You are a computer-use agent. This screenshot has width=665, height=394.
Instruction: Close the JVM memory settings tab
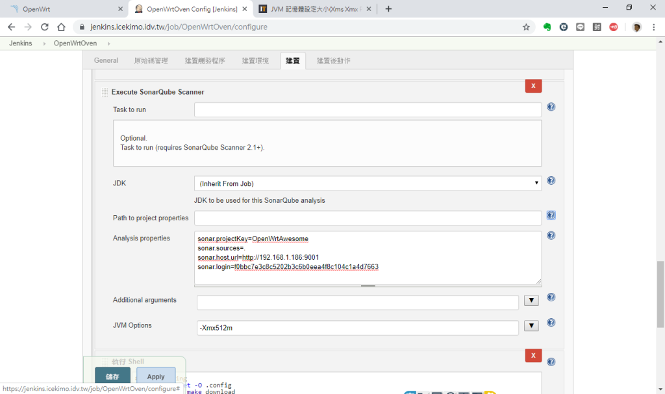[x=369, y=9]
